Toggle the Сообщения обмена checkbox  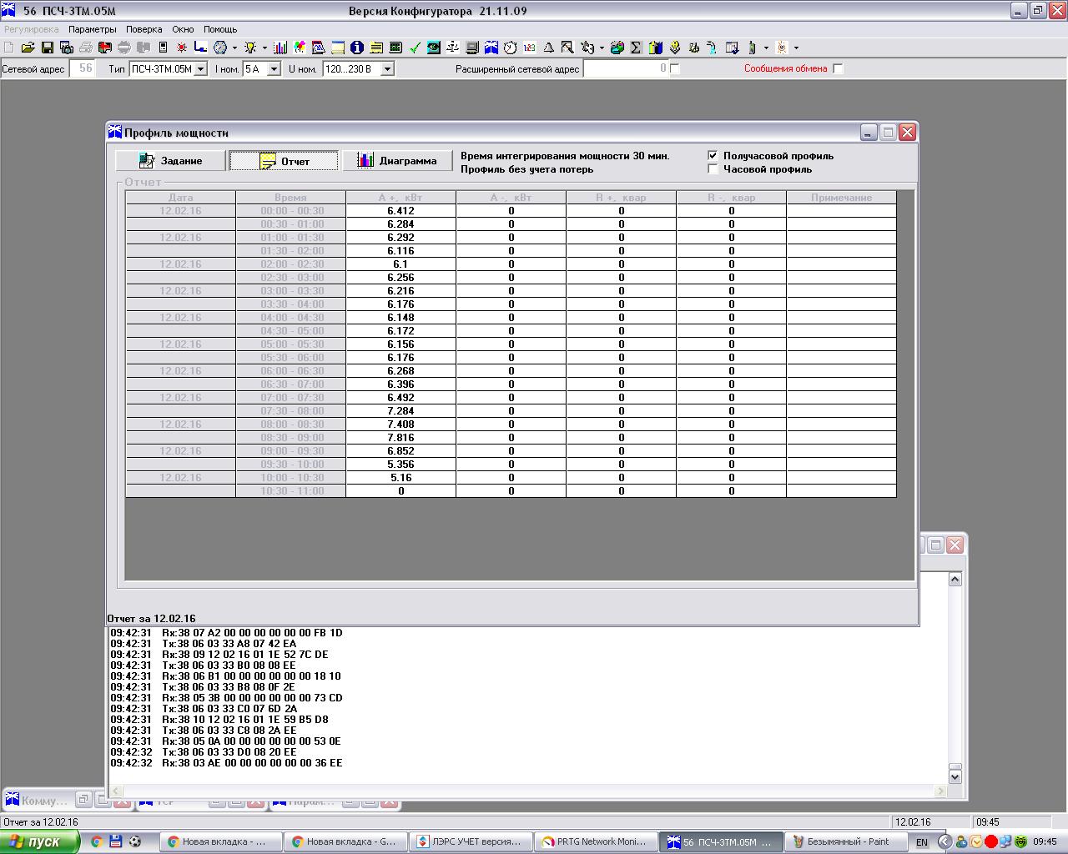[839, 68]
